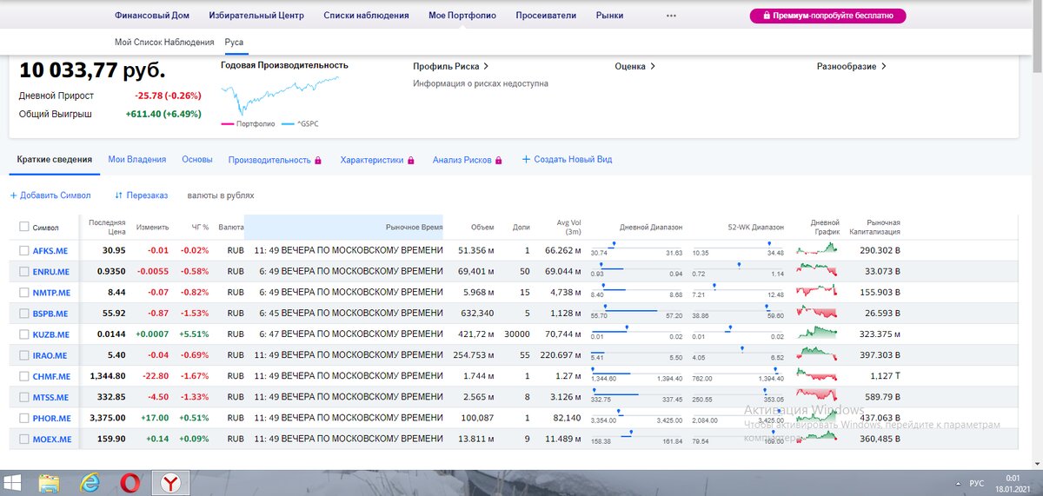Check the box for BSPB.ME
Screen dimensions: 1043x496
point(24,313)
